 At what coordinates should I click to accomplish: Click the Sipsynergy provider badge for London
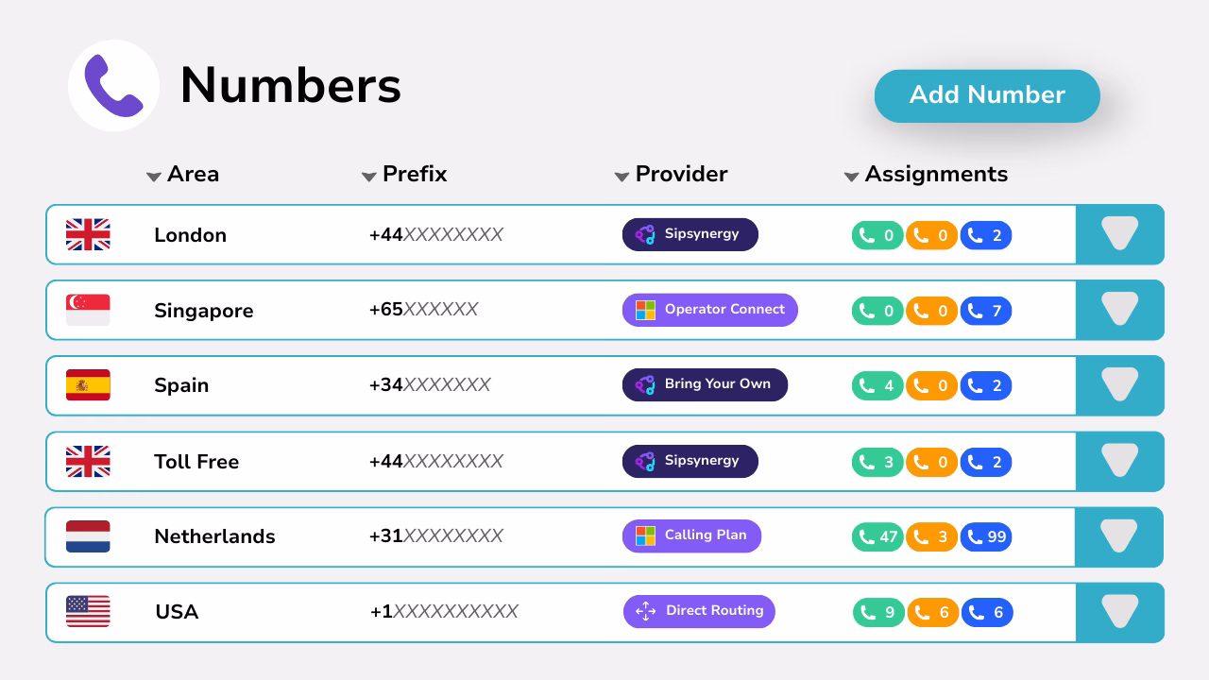690,234
